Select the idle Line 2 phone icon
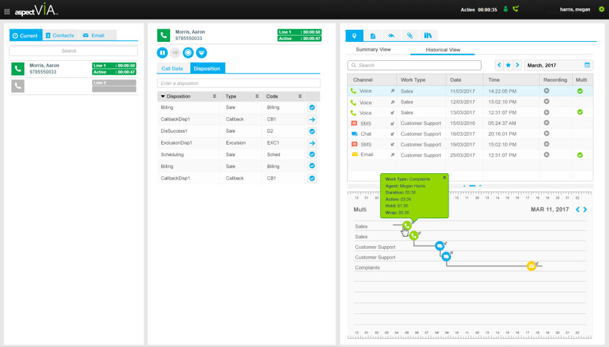The width and height of the screenshot is (609, 347). pos(18,86)
